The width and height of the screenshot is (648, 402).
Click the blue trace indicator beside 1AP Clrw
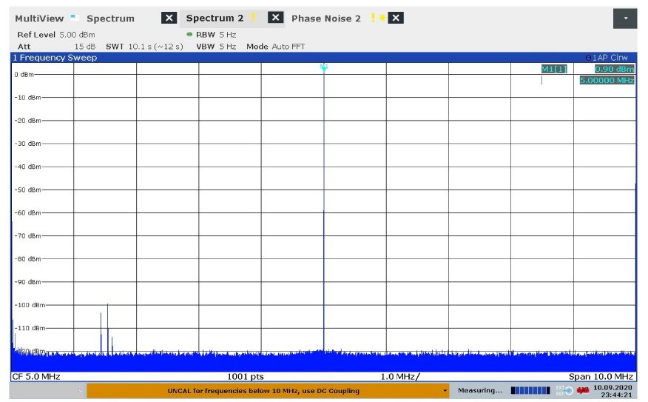pyautogui.click(x=588, y=58)
